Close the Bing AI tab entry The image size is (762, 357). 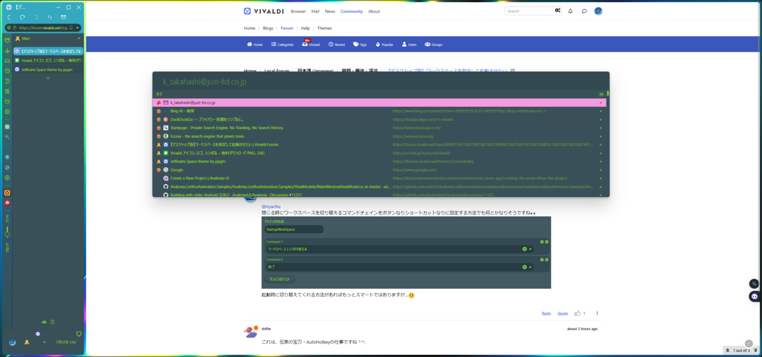click(601, 111)
